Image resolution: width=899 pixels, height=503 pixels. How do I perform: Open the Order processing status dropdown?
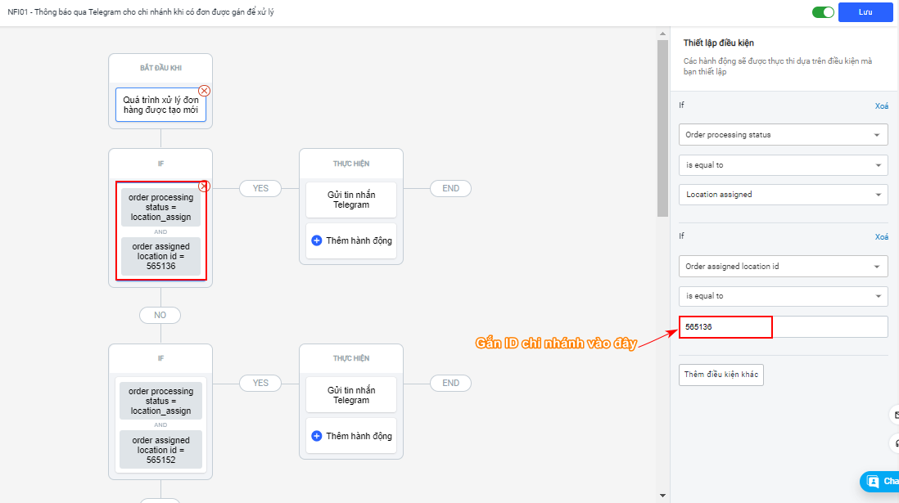(783, 135)
